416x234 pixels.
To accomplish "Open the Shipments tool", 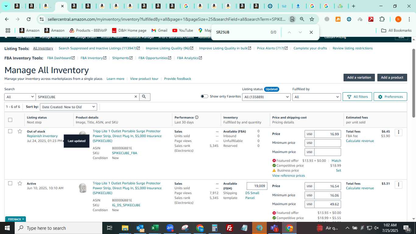I will click(x=122, y=58).
